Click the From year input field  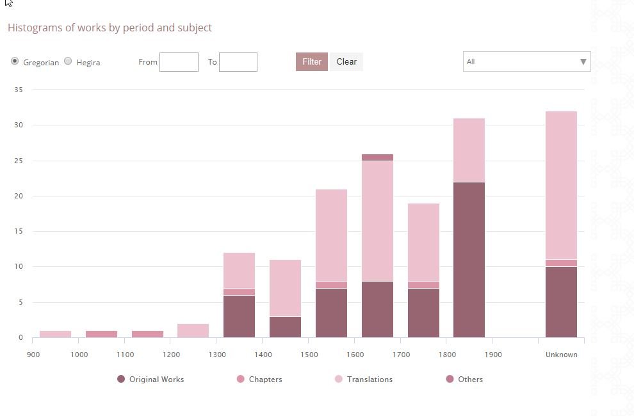[179, 62]
